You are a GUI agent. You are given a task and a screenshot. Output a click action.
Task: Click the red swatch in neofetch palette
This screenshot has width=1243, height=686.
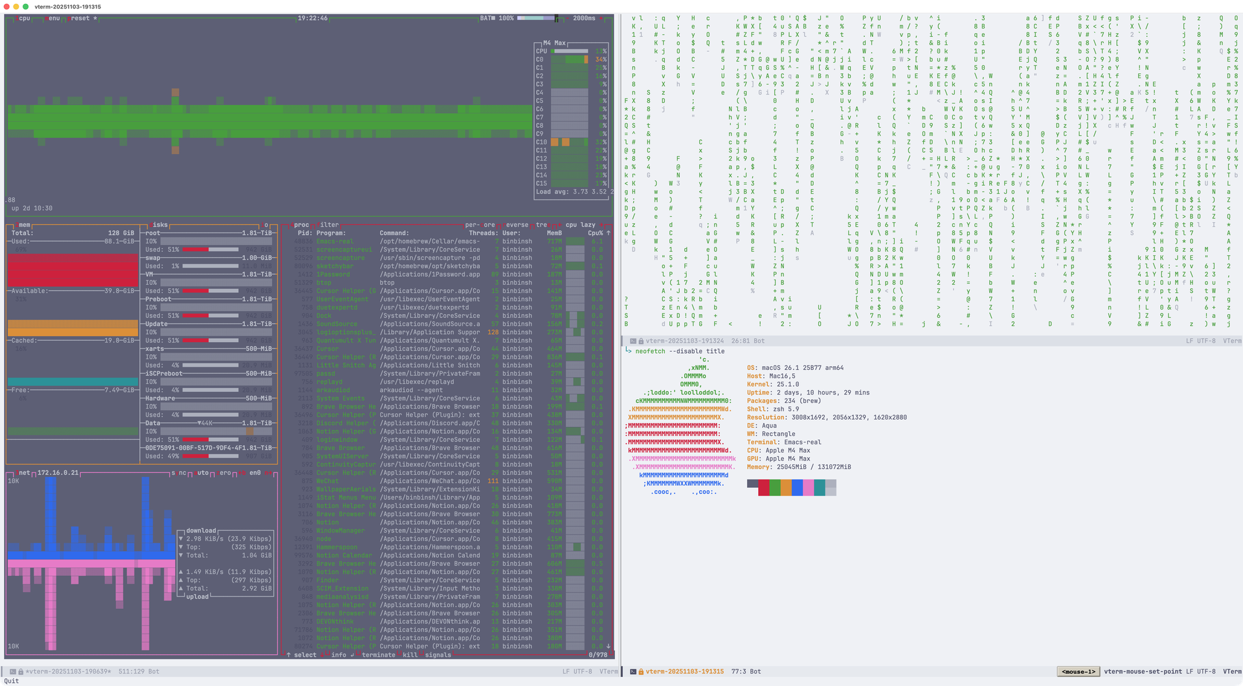click(764, 488)
